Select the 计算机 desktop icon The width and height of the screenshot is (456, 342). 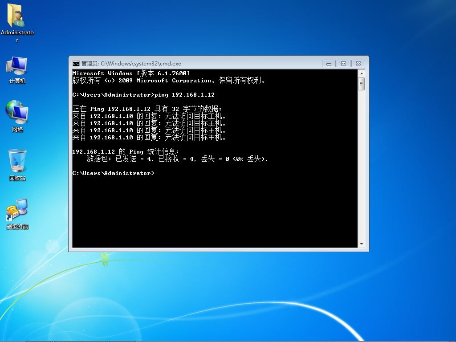[x=17, y=70]
